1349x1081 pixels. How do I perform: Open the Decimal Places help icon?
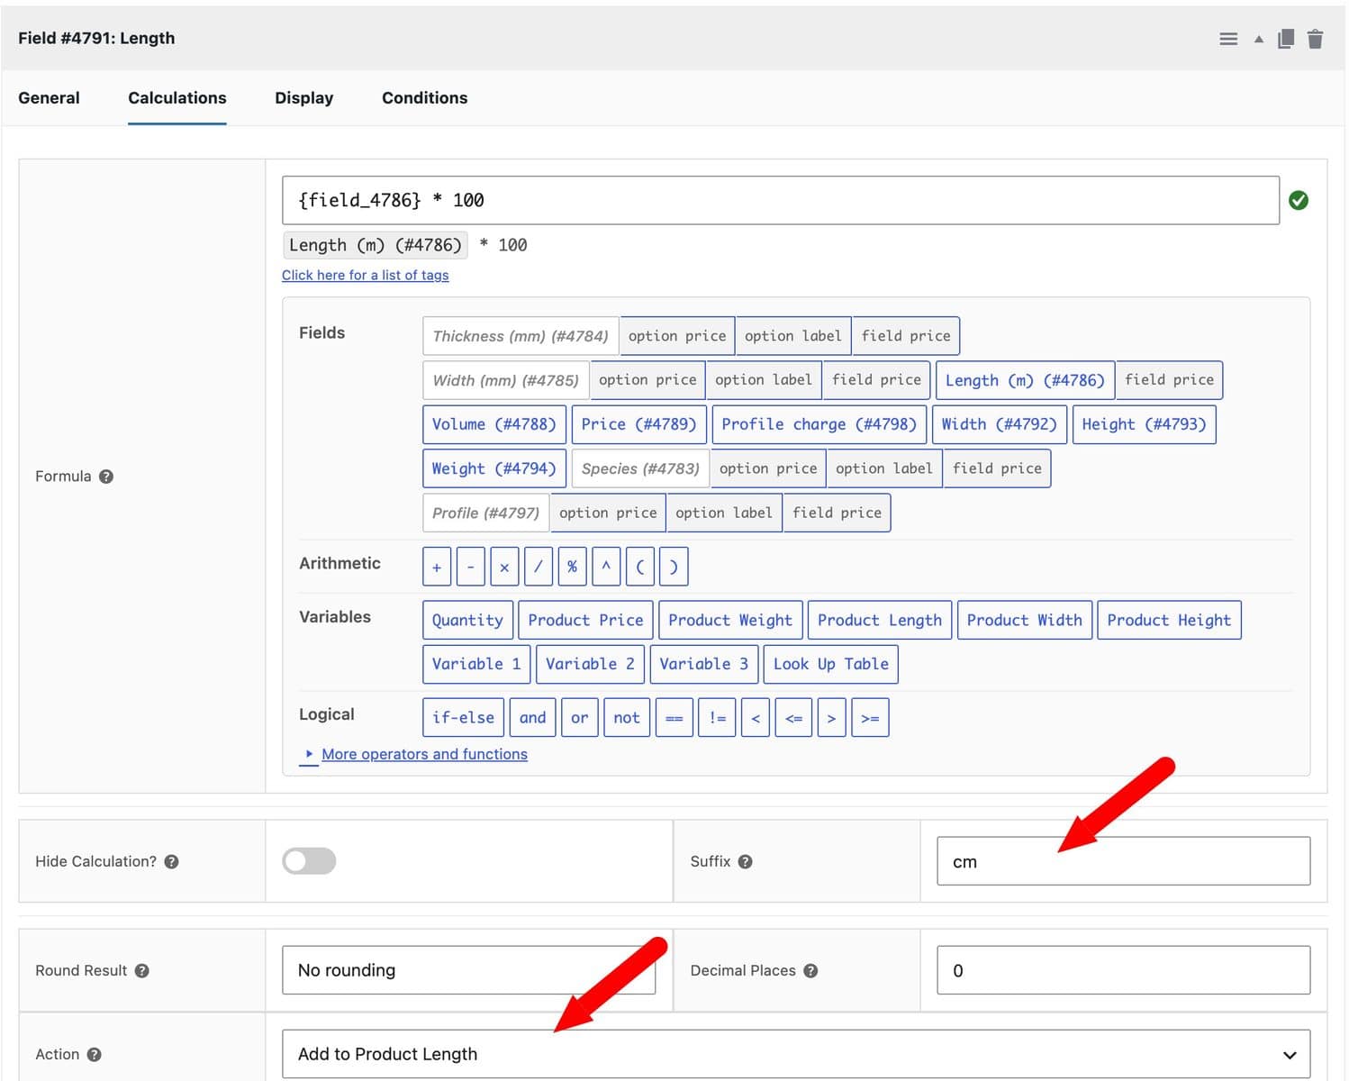tap(810, 970)
